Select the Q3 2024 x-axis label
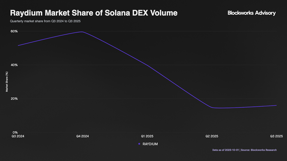The height and width of the screenshot is (161, 287). 17,136
